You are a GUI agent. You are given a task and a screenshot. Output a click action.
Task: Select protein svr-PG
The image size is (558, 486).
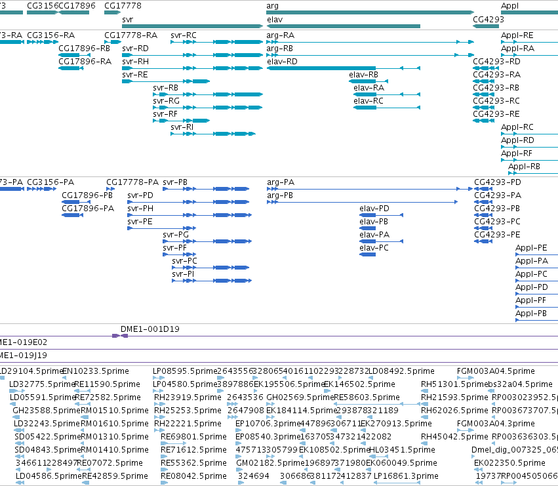(x=207, y=241)
